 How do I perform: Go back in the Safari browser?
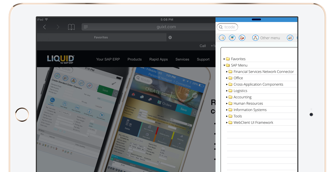point(45,27)
